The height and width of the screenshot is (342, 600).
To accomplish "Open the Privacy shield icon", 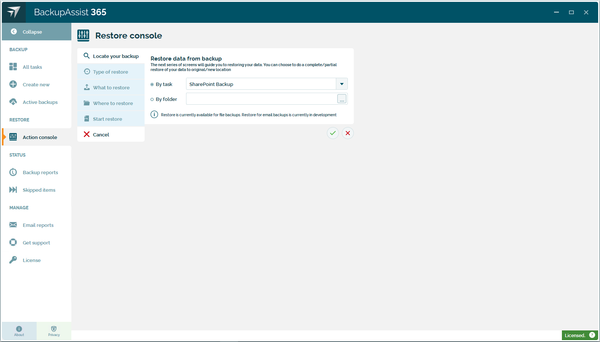I will point(54,329).
